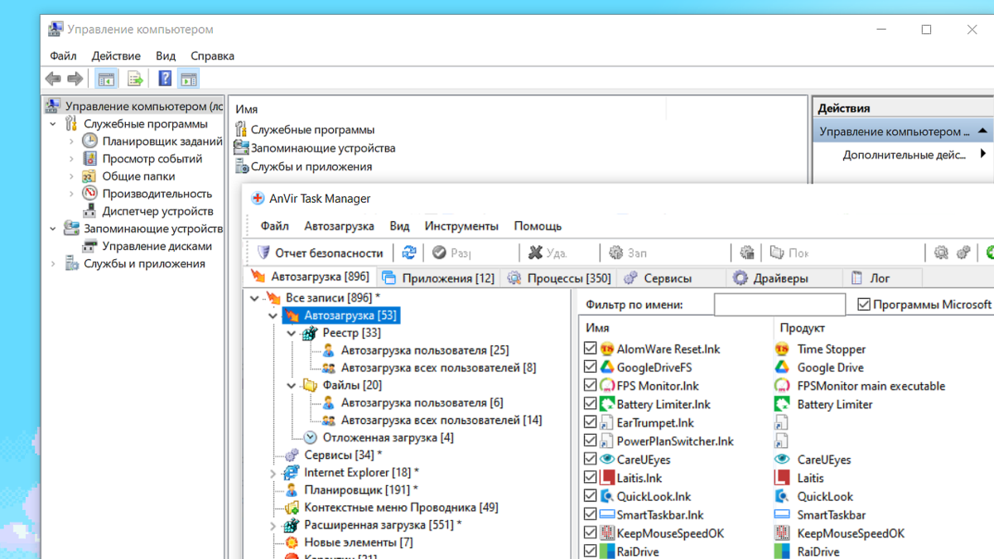Expand the Просмотр событий node

point(72,159)
